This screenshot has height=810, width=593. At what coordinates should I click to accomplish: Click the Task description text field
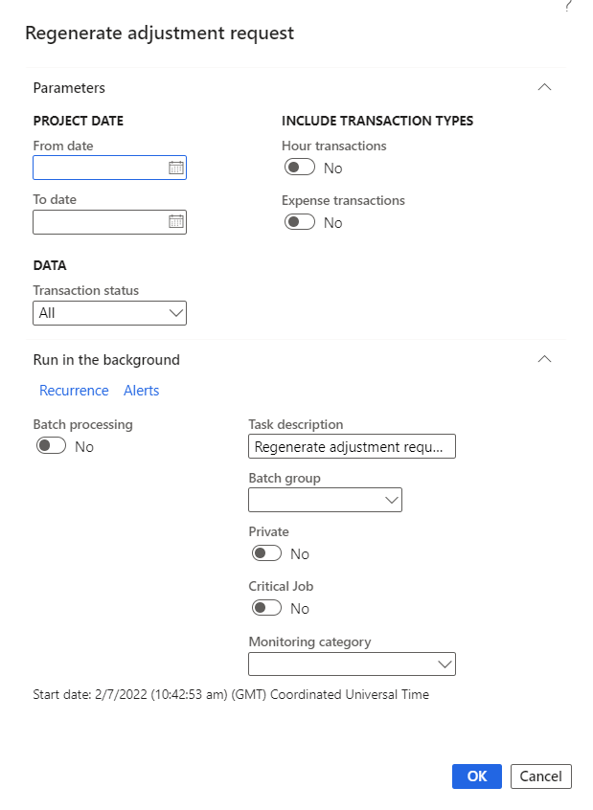[352, 446]
